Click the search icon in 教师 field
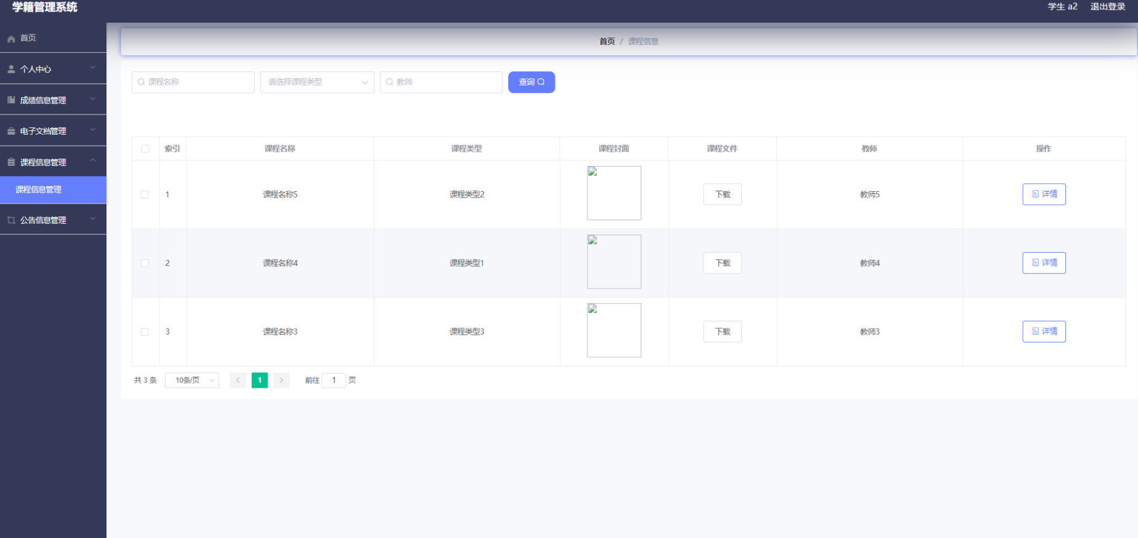Screen dimensions: 1138x538 389,82
